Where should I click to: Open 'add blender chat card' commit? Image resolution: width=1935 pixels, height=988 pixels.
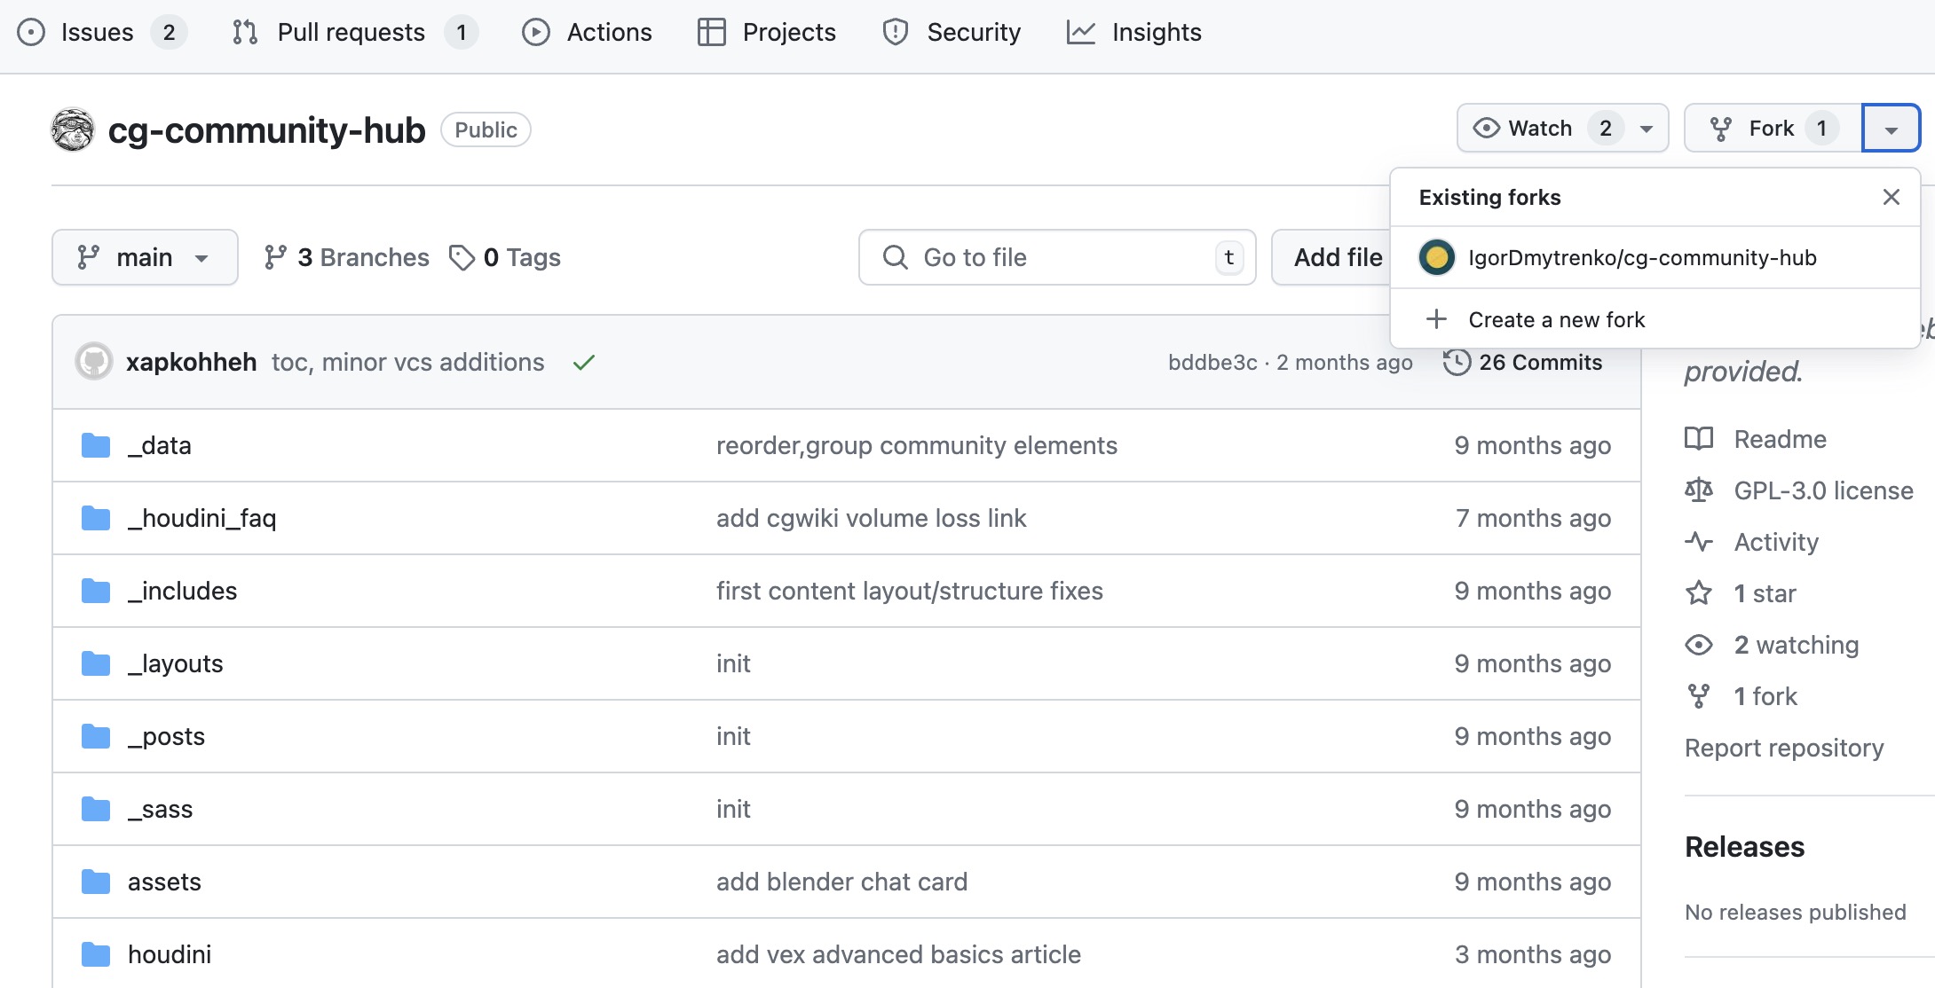pos(842,882)
